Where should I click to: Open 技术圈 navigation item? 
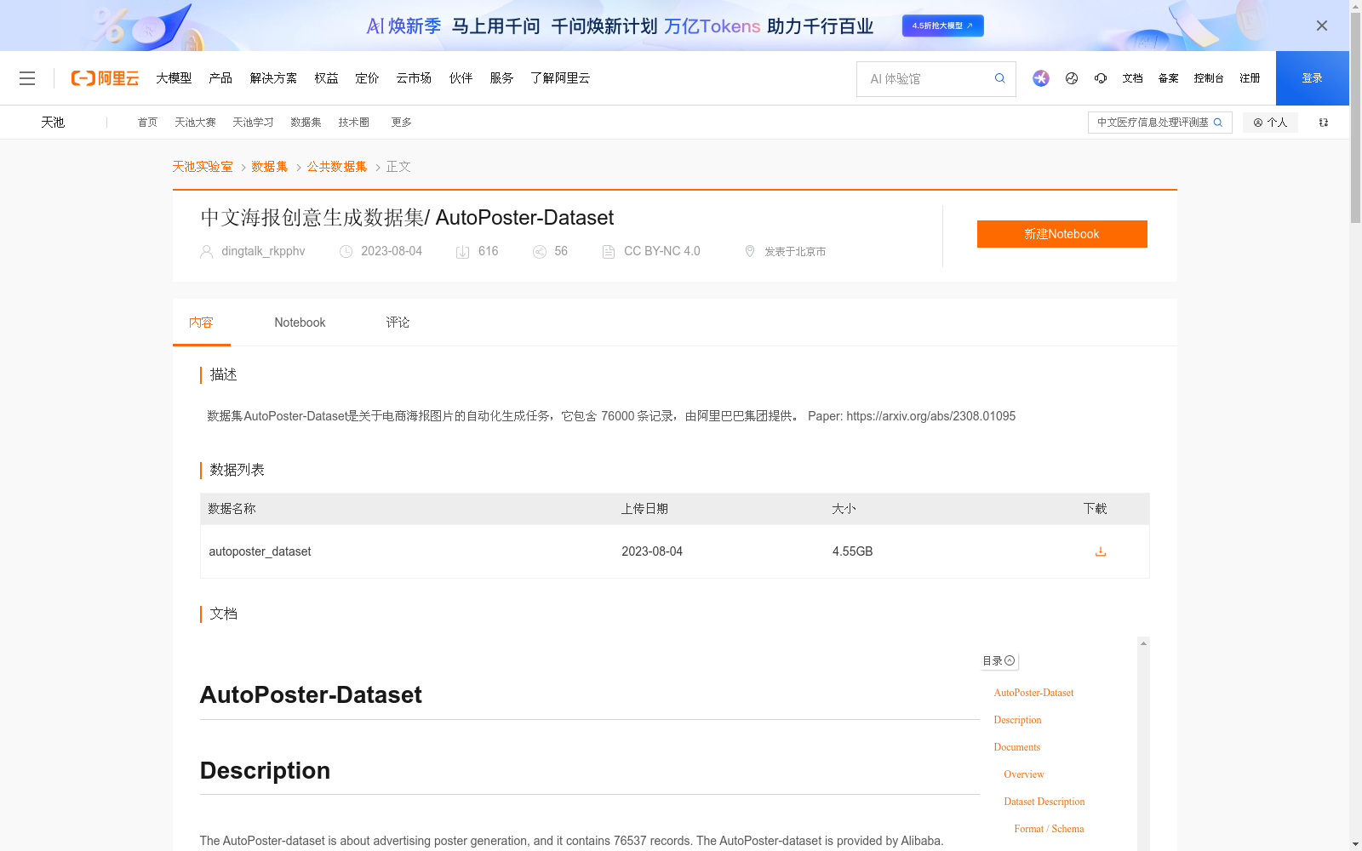[353, 123]
